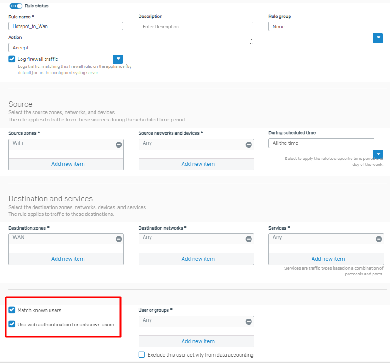The height and width of the screenshot is (363, 390).
Task: Click the Rule name input field
Action: click(x=66, y=26)
